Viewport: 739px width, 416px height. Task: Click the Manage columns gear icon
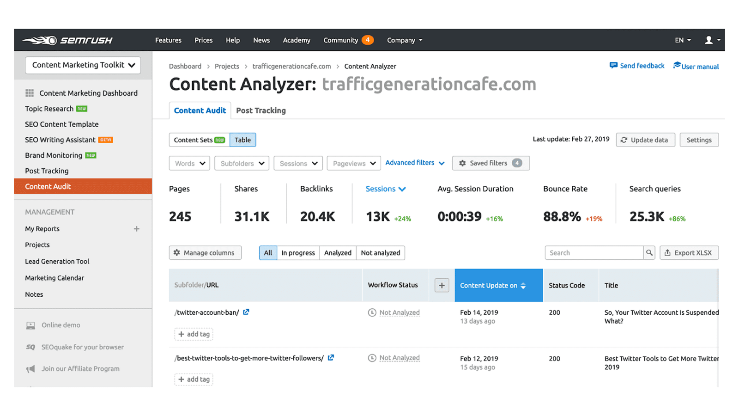[x=177, y=252]
